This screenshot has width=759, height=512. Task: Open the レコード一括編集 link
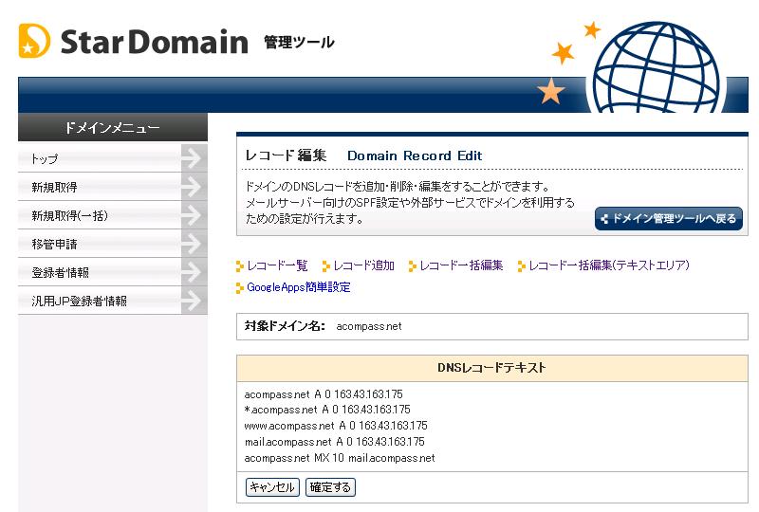(x=461, y=265)
